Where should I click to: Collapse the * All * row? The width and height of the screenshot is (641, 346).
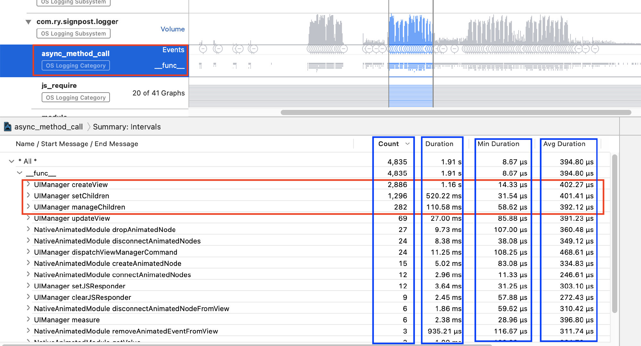tap(12, 161)
